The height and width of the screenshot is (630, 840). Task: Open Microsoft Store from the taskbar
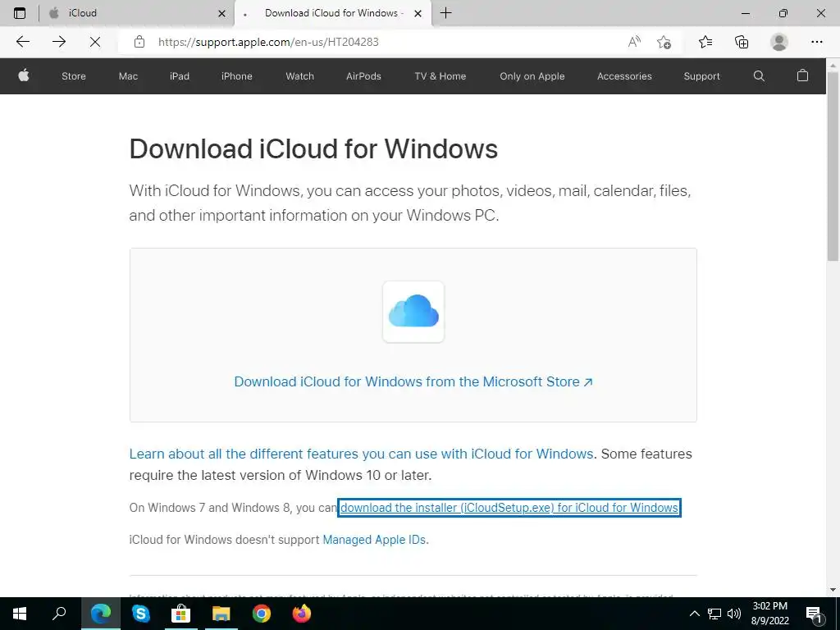[x=181, y=614]
